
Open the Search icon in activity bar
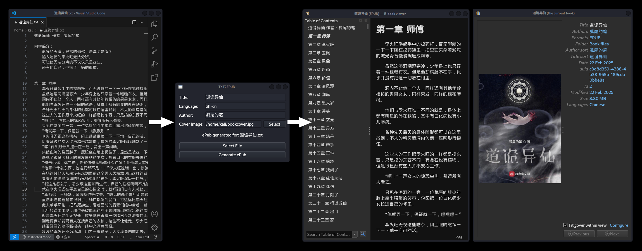(x=154, y=37)
